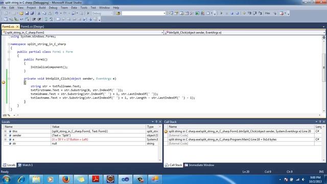Click the Step Into icon
This screenshot has width=327, height=184.
point(249,13)
